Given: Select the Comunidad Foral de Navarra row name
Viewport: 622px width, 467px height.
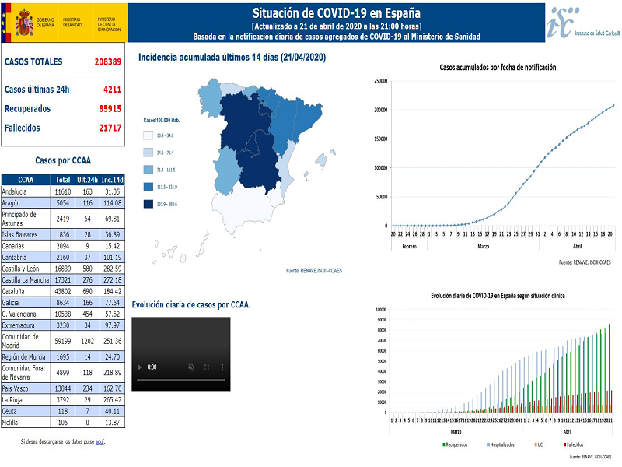Looking at the screenshot, I should [x=23, y=373].
